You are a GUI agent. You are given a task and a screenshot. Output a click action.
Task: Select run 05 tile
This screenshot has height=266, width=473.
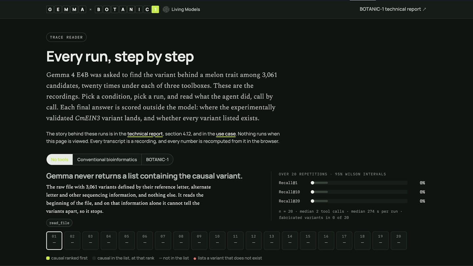(127, 240)
